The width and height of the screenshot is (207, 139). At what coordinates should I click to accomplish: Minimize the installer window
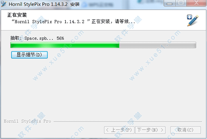pos(169,3)
